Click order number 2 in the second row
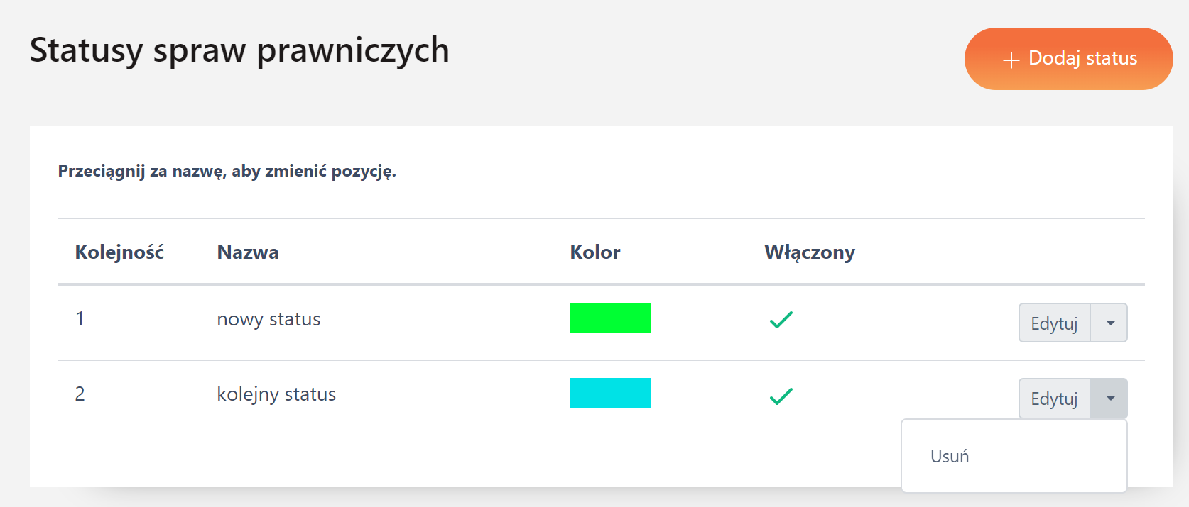The height and width of the screenshot is (507, 1189). point(80,394)
